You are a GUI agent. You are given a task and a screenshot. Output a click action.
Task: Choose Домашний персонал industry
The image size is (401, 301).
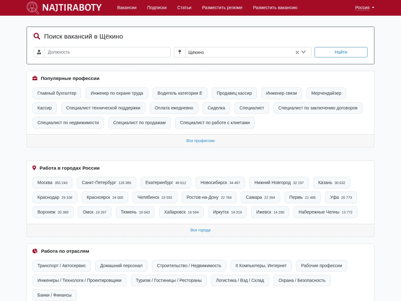pos(121,266)
